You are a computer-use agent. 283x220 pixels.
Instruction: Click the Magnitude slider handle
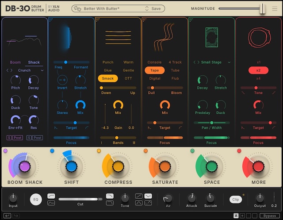[262, 8]
